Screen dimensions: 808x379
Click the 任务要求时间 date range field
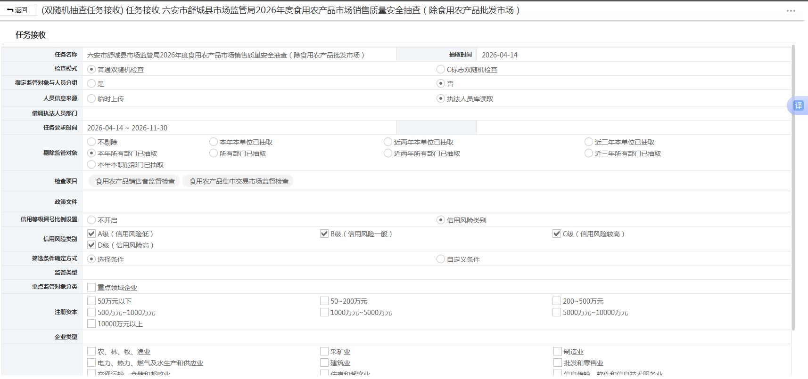239,128
